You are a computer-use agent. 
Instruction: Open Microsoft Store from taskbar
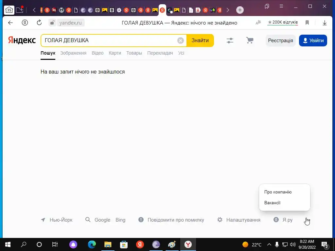[x=124, y=244]
